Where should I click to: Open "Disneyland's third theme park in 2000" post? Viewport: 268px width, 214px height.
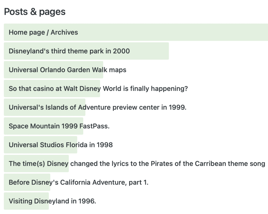coord(69,51)
